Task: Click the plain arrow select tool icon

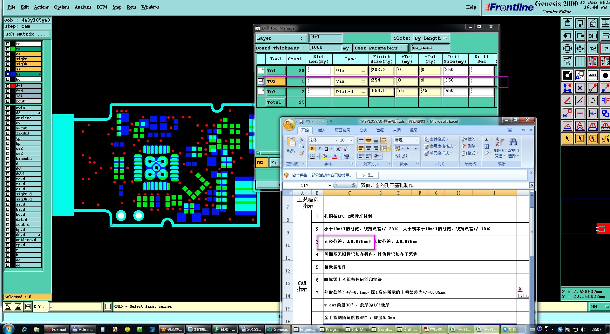Action: (x=567, y=139)
